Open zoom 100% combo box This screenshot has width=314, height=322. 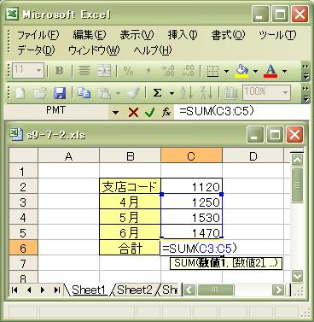point(267,92)
